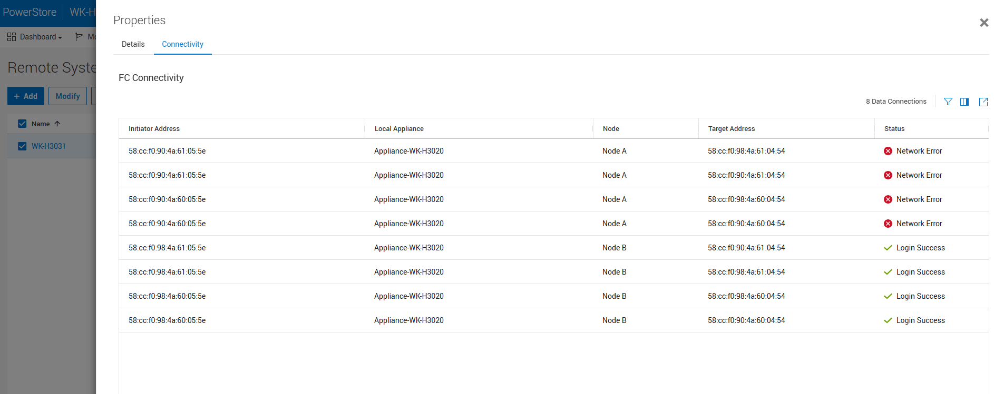Click the Modify button
994x394 pixels.
(x=67, y=96)
